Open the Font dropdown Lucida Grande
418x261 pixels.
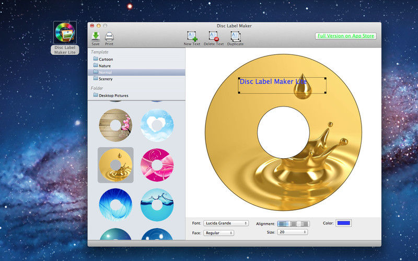226,223
